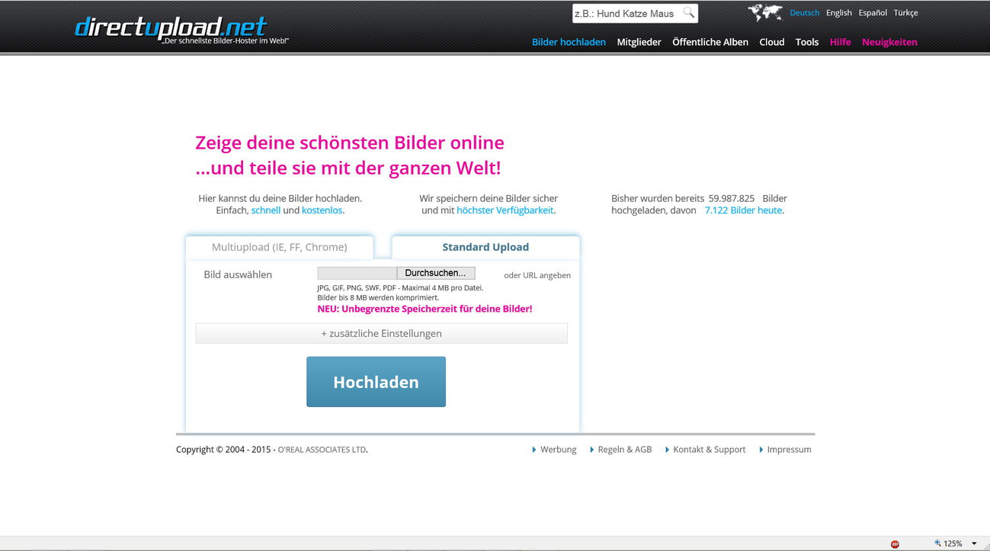The image size is (990, 551).
Task: Click the magnifier icon in search box
Action: 688,13
